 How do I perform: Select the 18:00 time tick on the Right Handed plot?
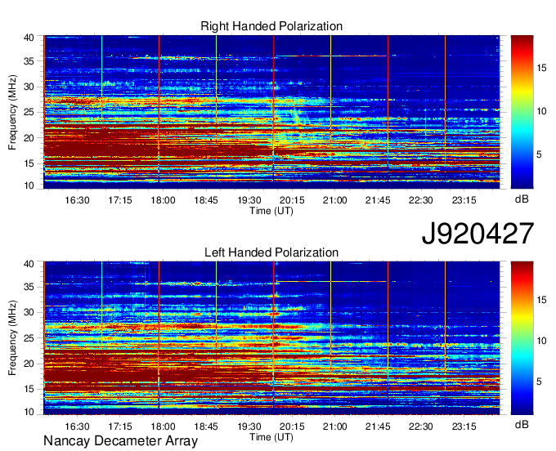[163, 200]
